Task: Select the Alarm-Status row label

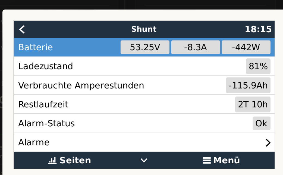Action: [x=46, y=123]
